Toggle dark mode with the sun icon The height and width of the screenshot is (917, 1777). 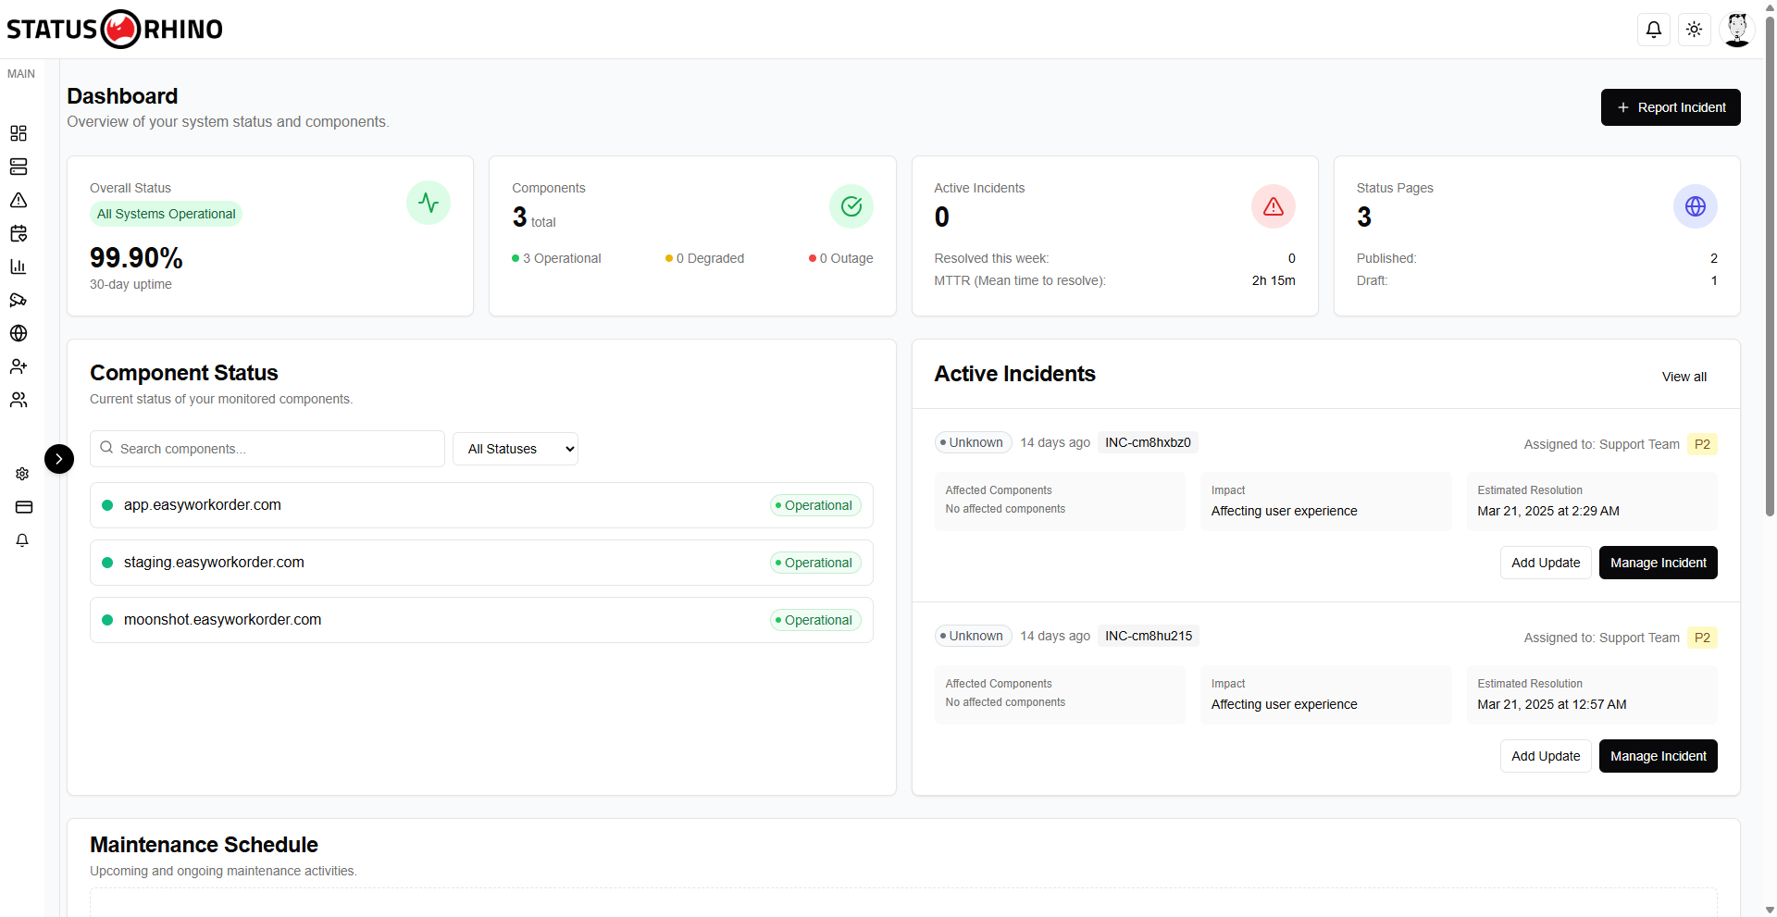(x=1694, y=29)
